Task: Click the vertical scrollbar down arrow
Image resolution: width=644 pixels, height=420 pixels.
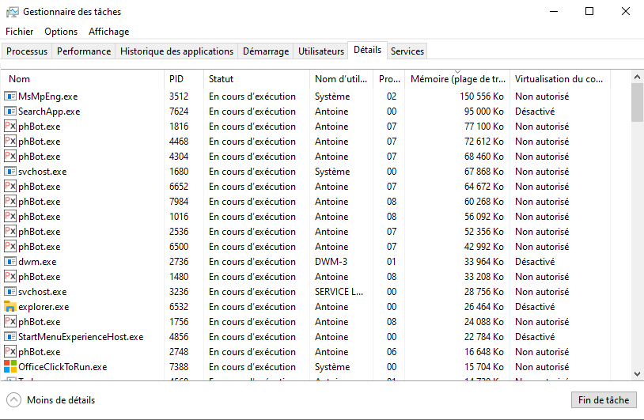Action: pos(637,373)
